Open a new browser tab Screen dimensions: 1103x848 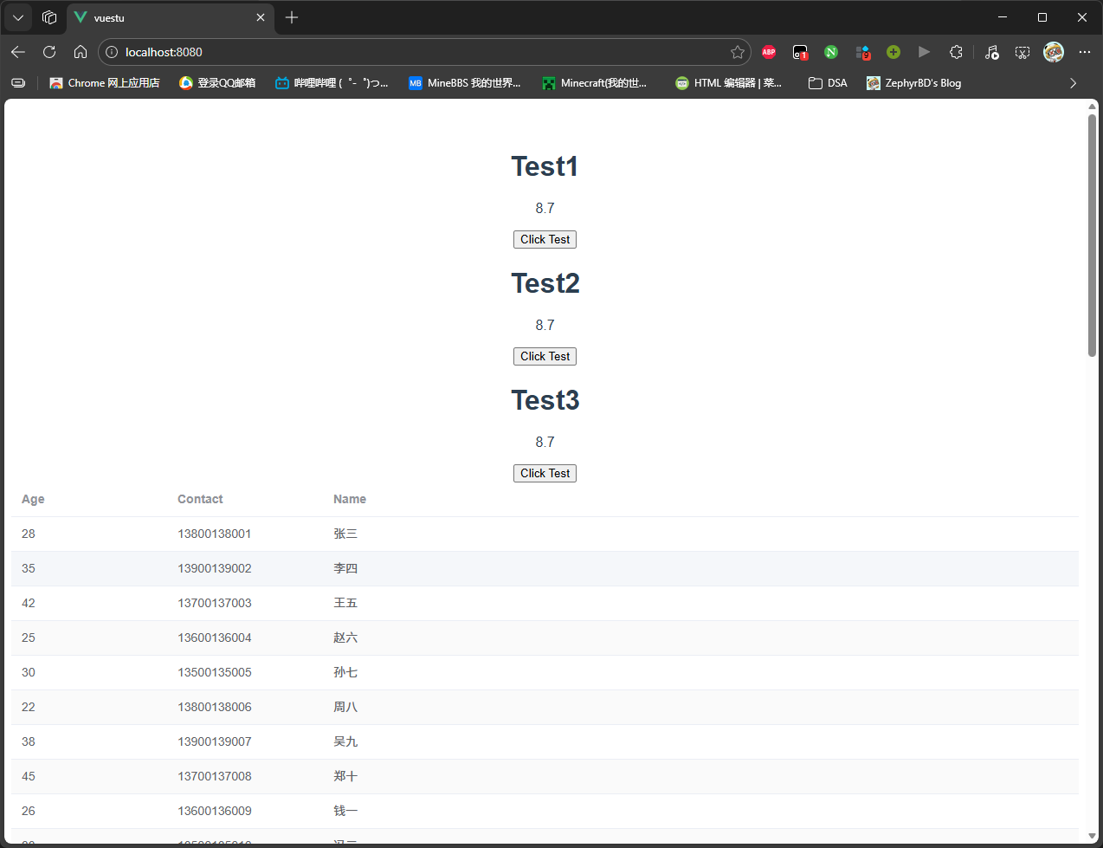(292, 17)
